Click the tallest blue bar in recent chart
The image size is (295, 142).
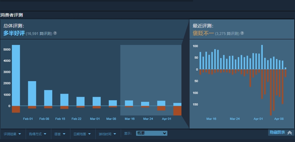coord(262,57)
